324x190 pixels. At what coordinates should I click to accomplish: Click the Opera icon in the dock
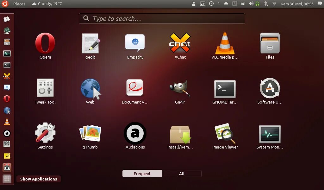[7, 99]
